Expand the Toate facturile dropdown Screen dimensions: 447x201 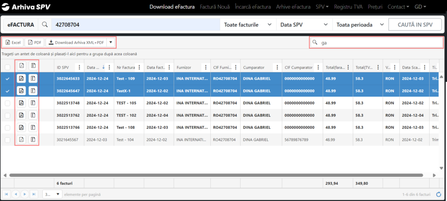[x=248, y=25]
